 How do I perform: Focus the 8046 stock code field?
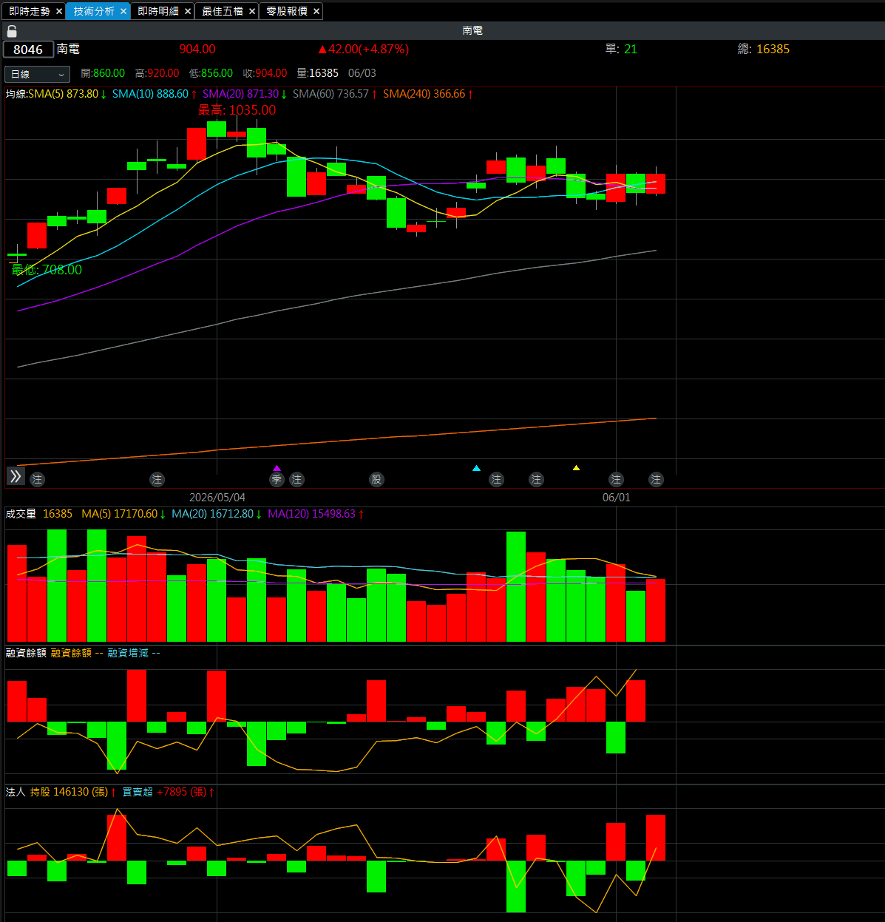(x=29, y=50)
